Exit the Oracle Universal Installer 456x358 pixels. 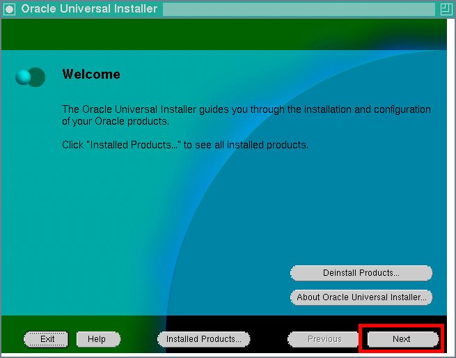(46, 339)
